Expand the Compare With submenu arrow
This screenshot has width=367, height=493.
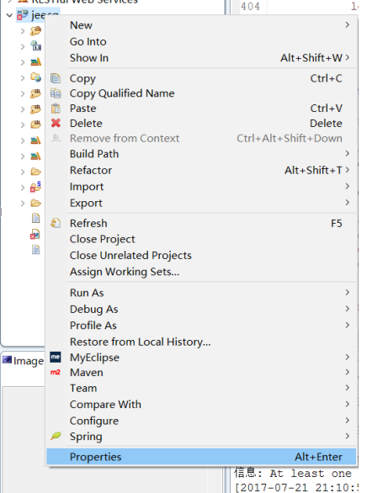tap(347, 404)
